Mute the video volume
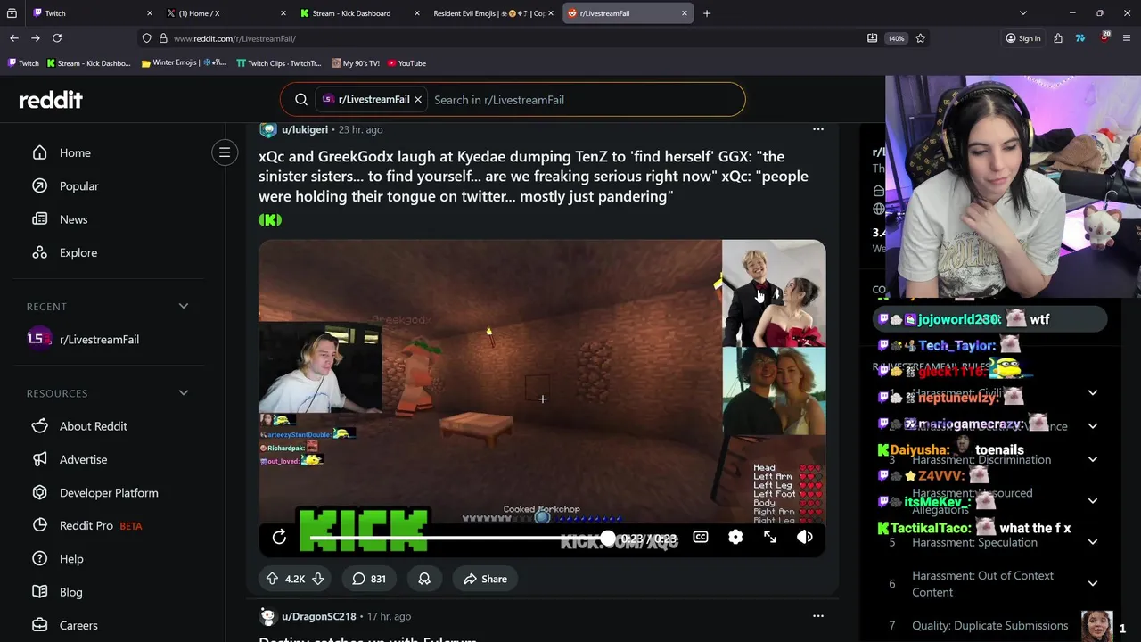The height and width of the screenshot is (642, 1141). [805, 537]
